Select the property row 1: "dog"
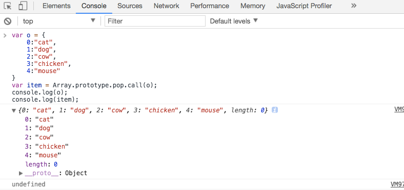 coord(39,128)
